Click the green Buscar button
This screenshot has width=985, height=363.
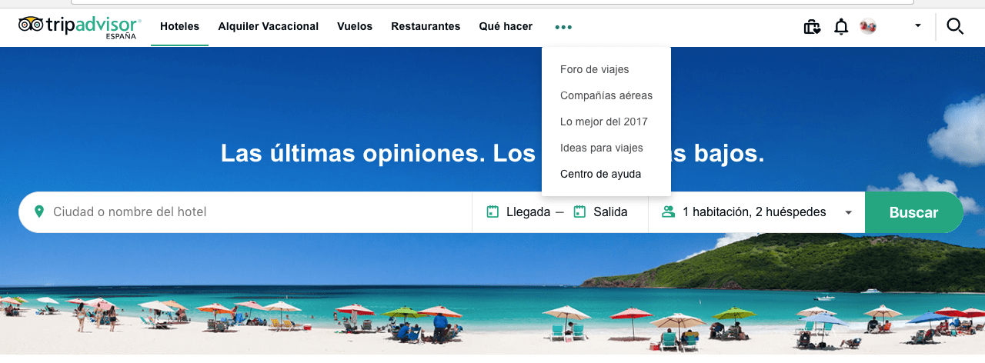pos(914,212)
